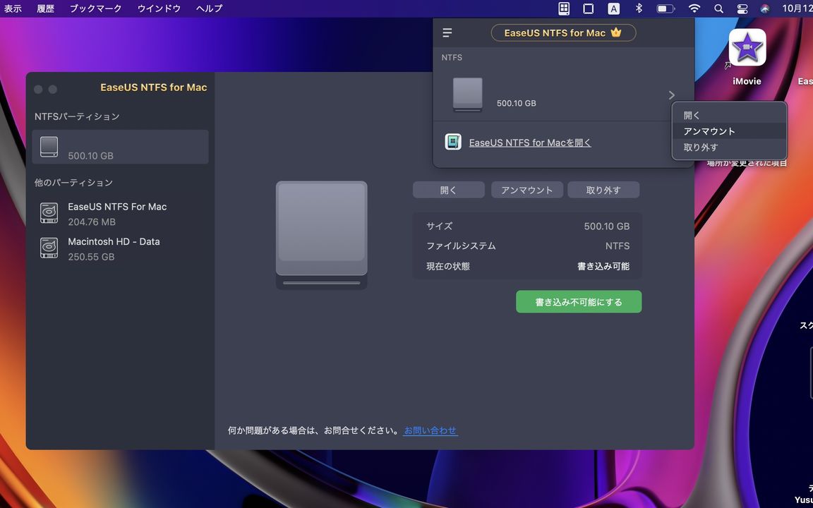
Task: Open the ブックマーク menu
Action: click(95, 8)
